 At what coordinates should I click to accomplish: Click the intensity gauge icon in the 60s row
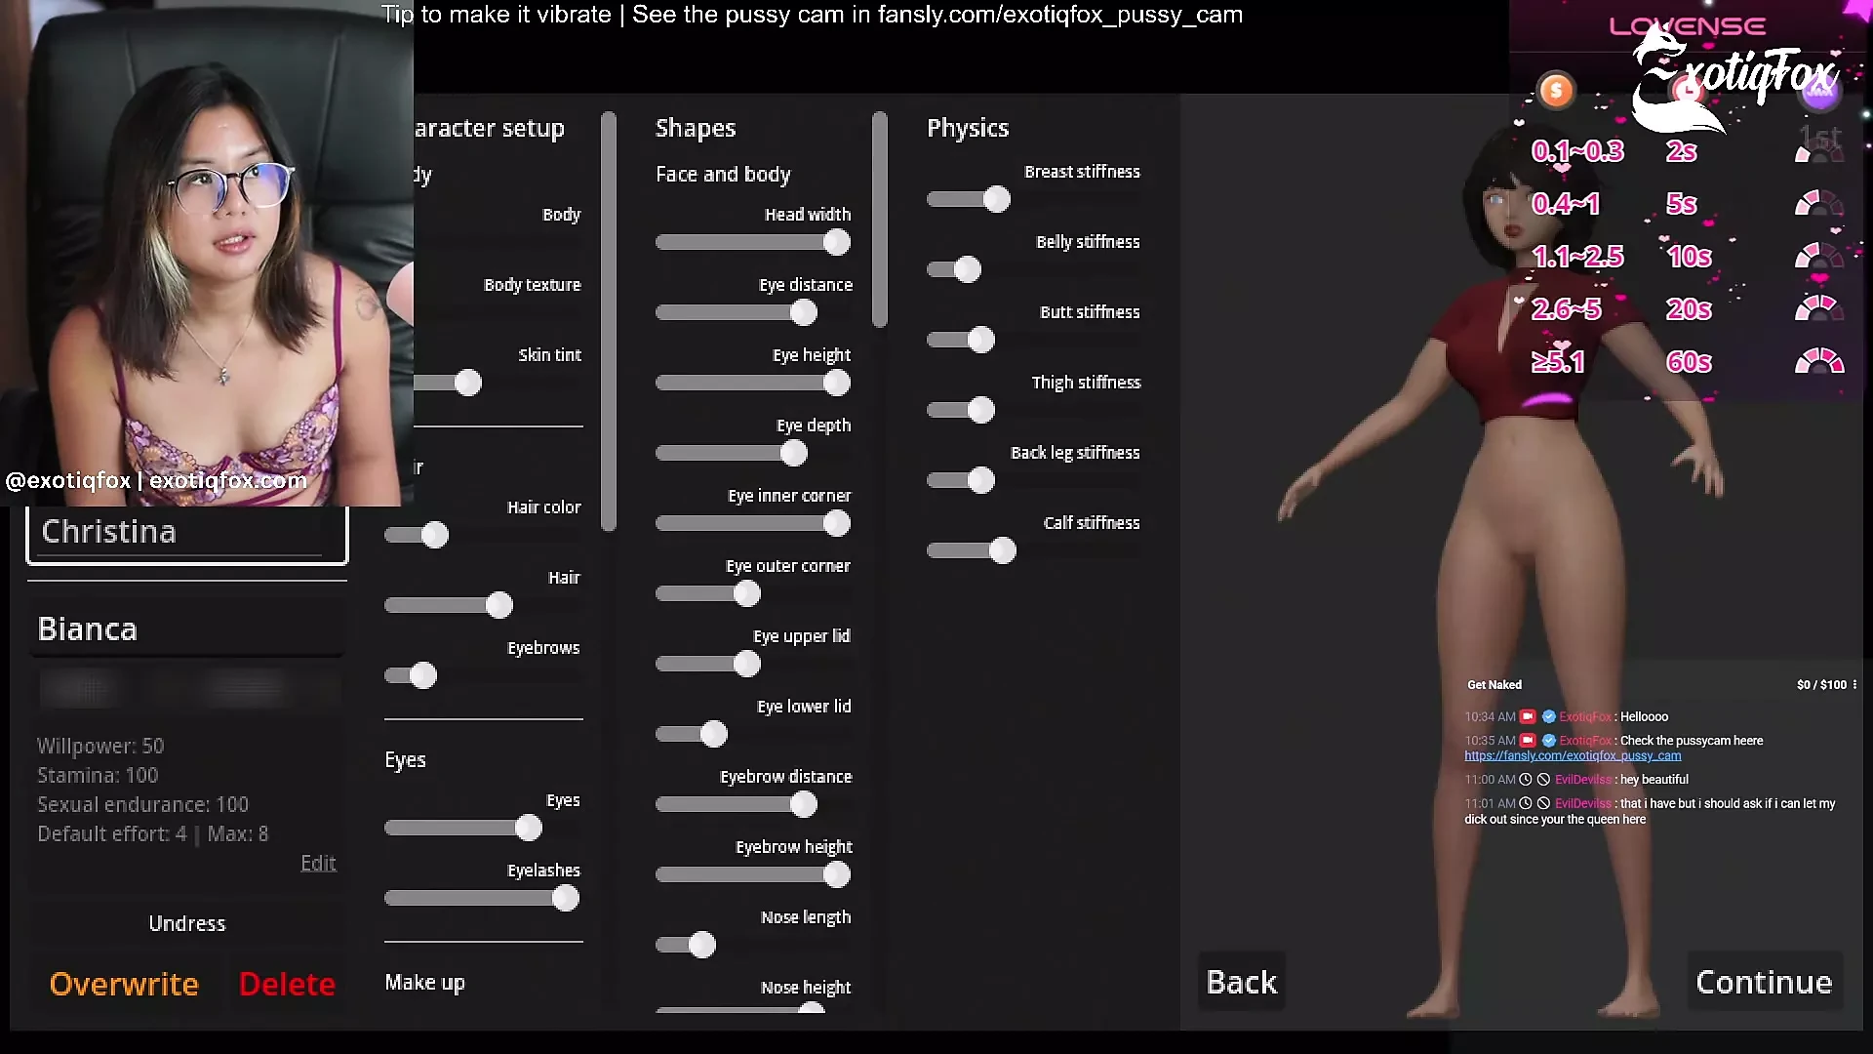1819,362
